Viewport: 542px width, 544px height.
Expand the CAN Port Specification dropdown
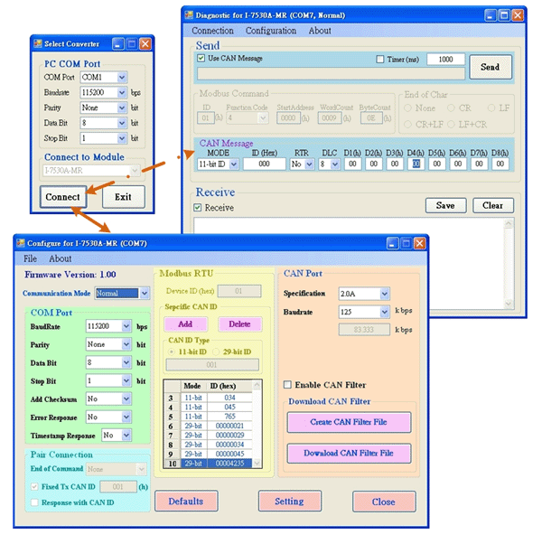(x=385, y=294)
